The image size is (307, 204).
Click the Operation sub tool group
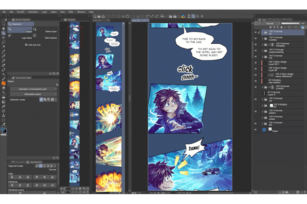pos(21,24)
